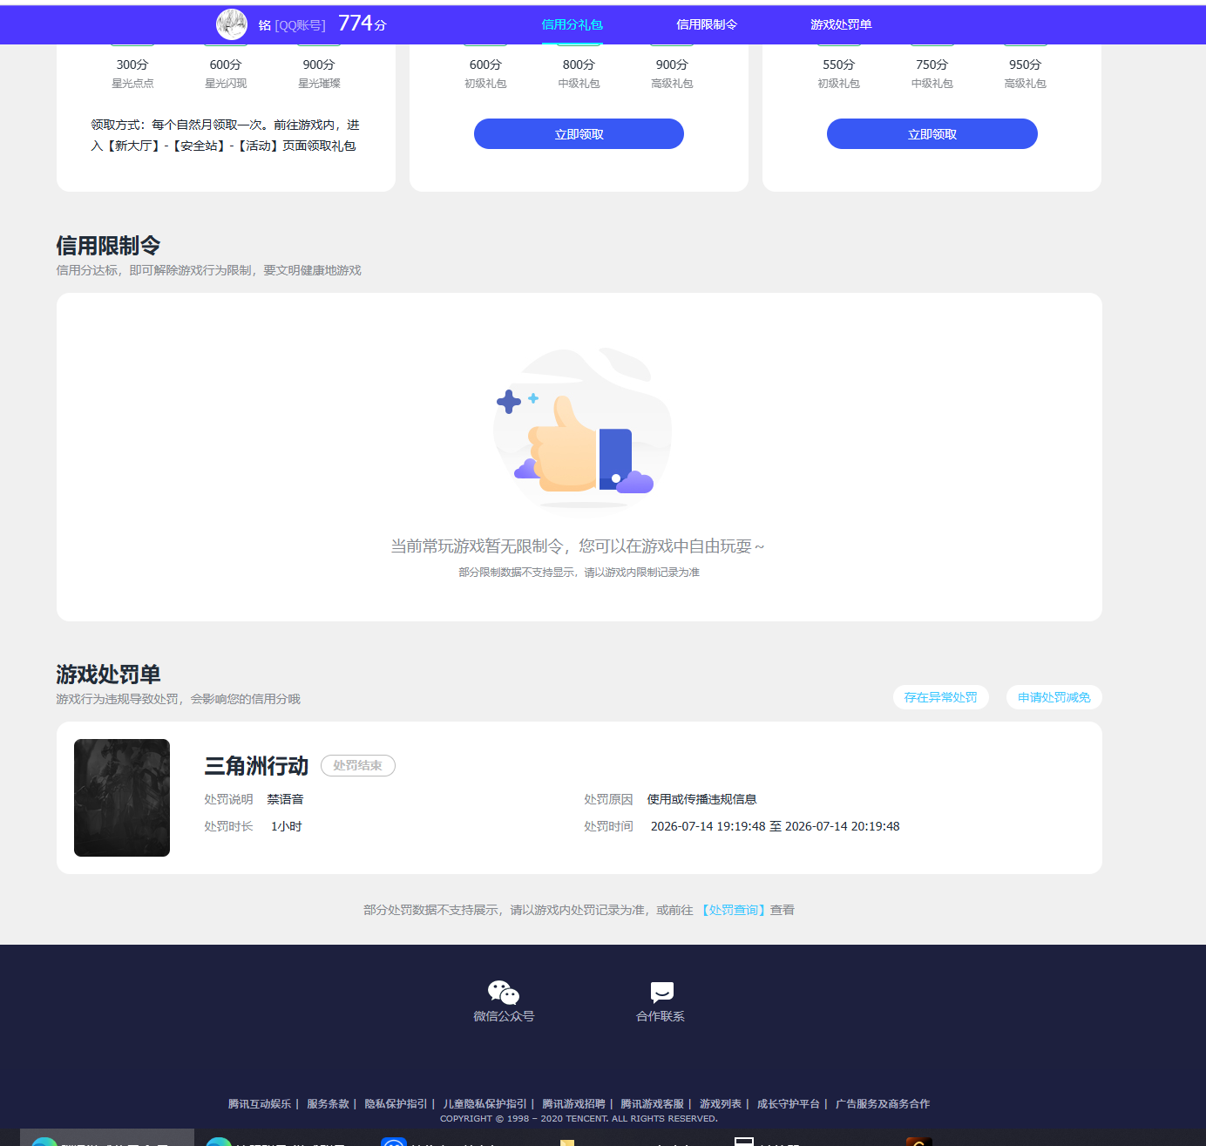1206x1146 pixels.
Task: Open the 隐私保护指引 footer link
Action: pyautogui.click(x=396, y=1103)
